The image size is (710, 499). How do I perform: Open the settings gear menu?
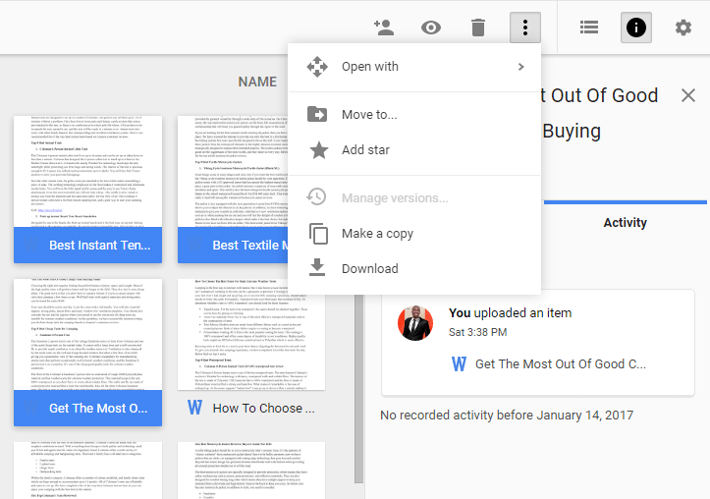(x=683, y=28)
